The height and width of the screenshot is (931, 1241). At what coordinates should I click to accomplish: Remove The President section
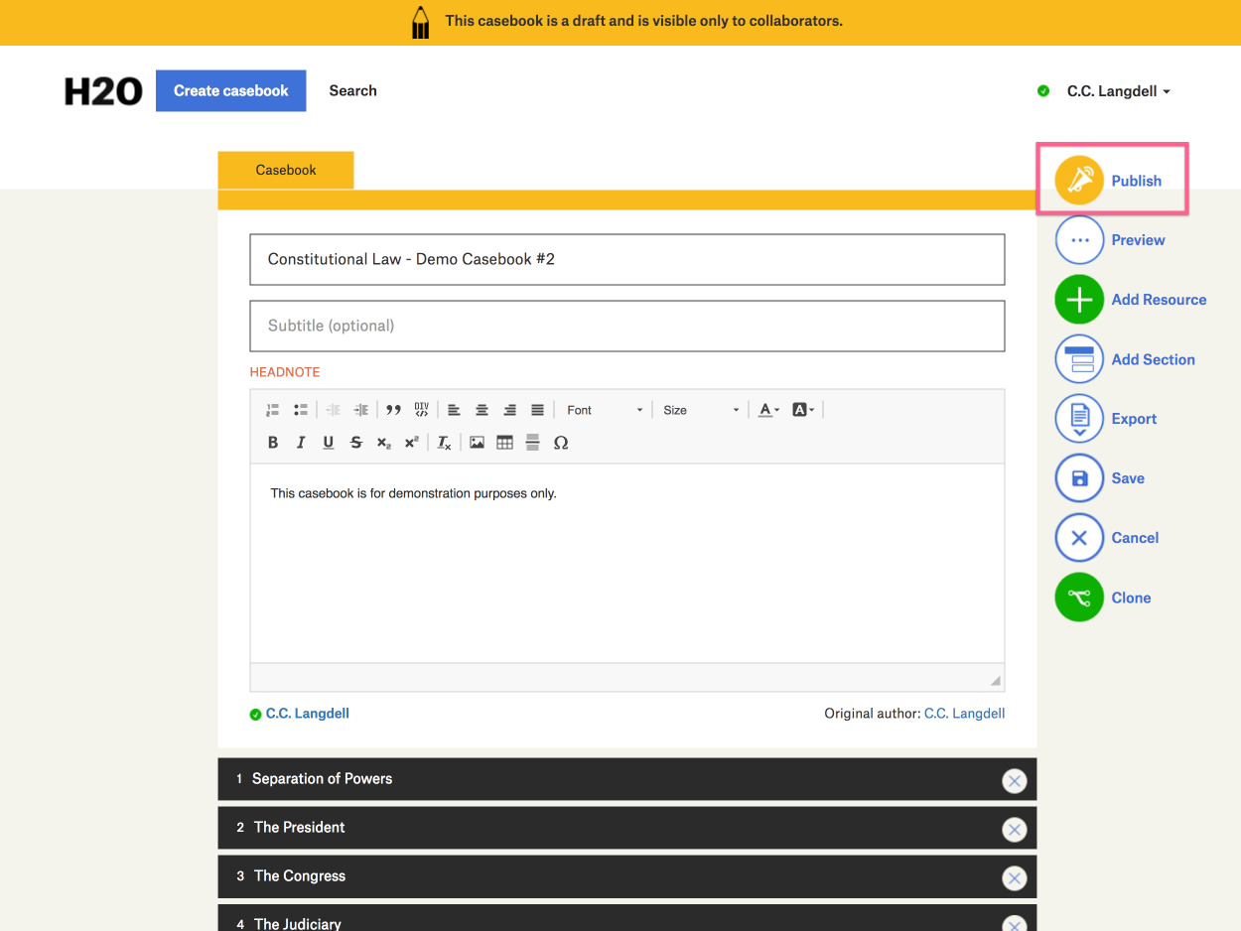click(x=1014, y=830)
